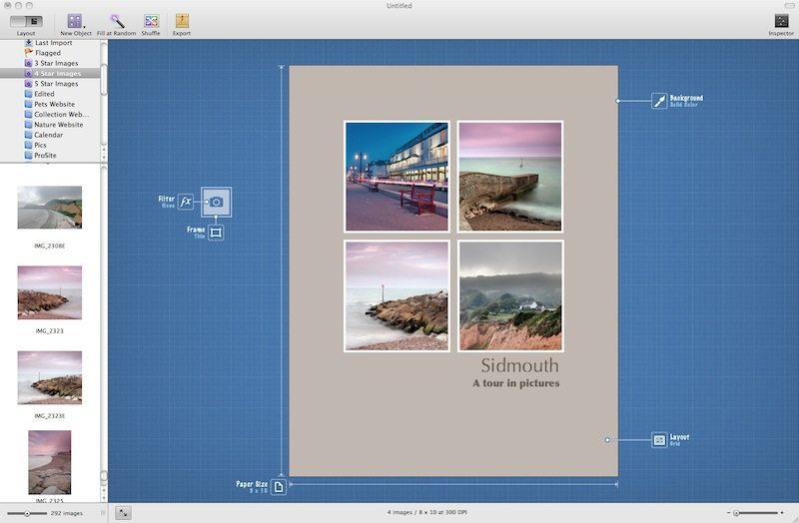Image resolution: width=799 pixels, height=523 pixels.
Task: Click the Layout Grid icon
Action: pyautogui.click(x=659, y=440)
